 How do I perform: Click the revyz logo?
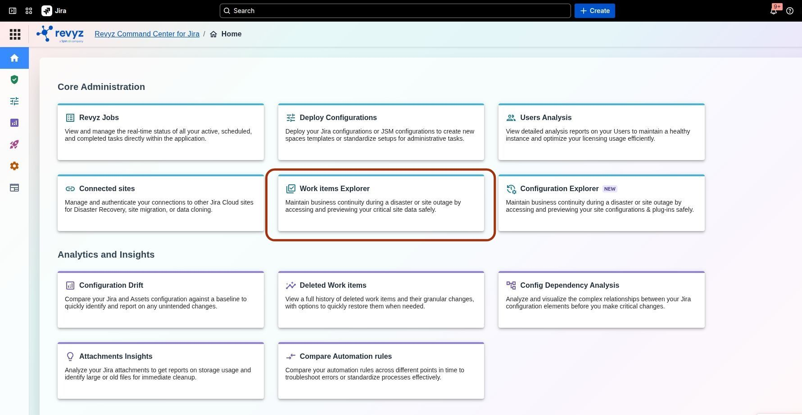click(x=60, y=34)
